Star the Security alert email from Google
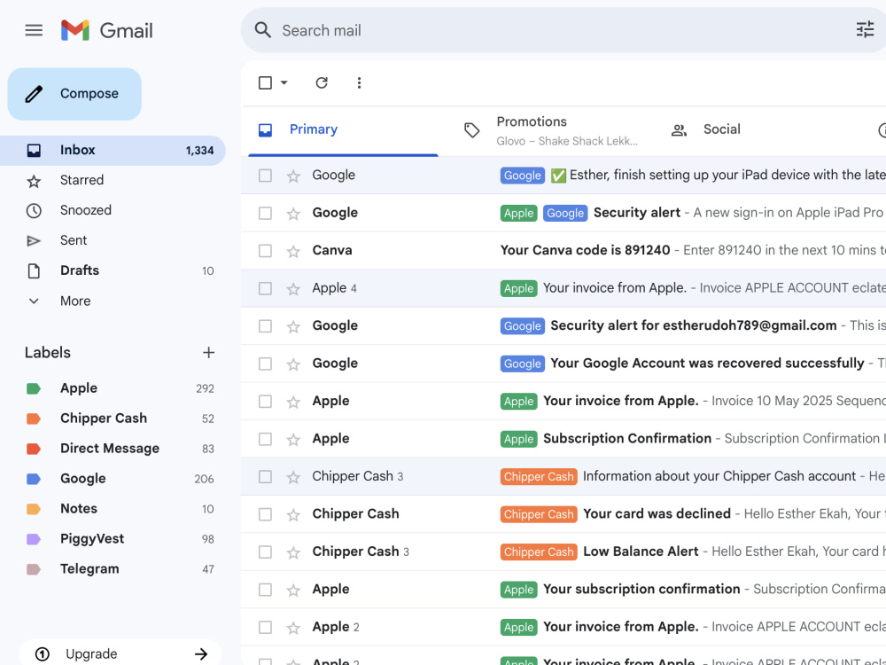This screenshot has width=886, height=665. pos(293,214)
